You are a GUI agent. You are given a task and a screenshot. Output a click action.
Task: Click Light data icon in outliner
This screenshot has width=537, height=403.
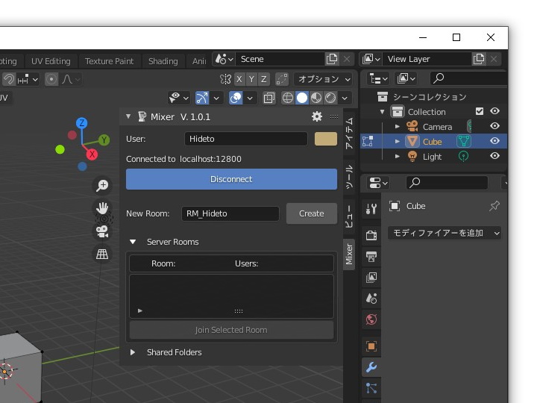click(x=463, y=156)
